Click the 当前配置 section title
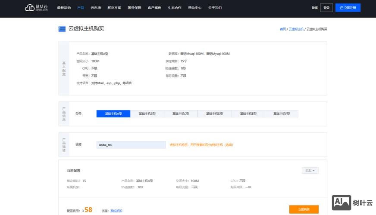The height and width of the screenshot is (215, 376). tap(74, 171)
